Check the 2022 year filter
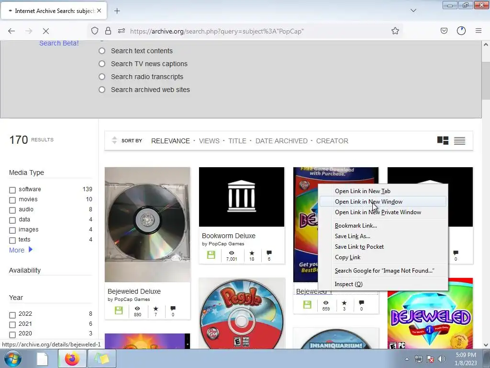Screen dimensions: 490x368 (12, 315)
